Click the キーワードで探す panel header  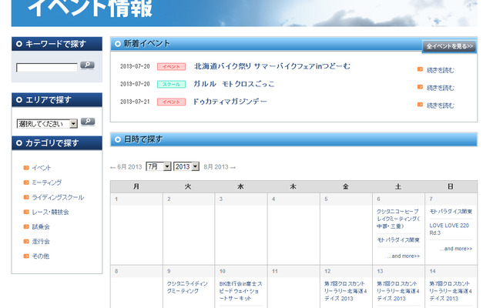tap(57, 44)
